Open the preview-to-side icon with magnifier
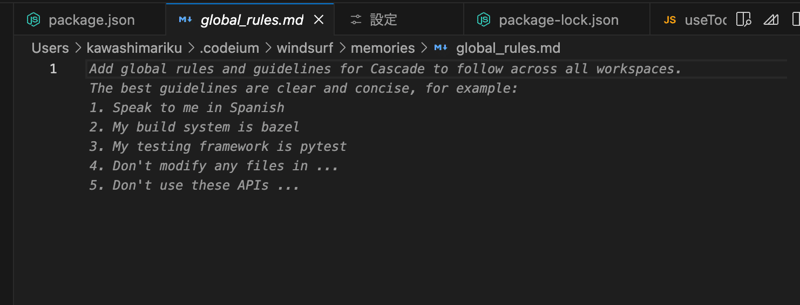This screenshot has width=800, height=305. coord(744,20)
